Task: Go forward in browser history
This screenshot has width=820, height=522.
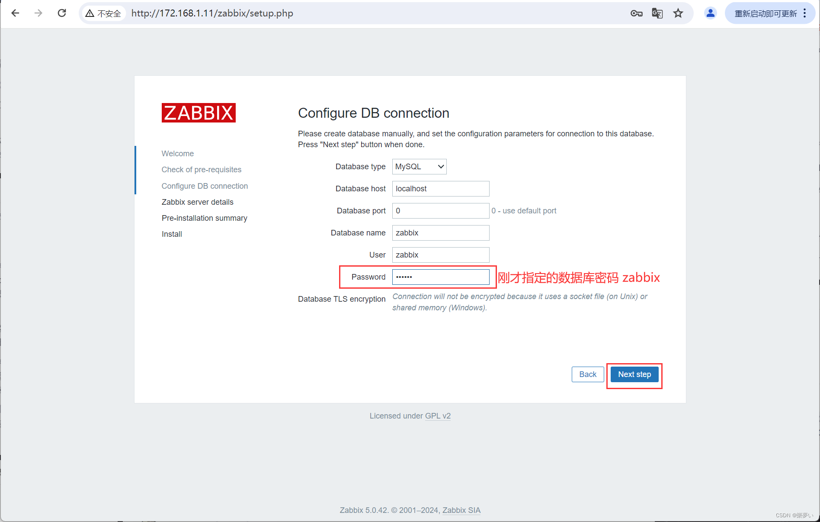Action: point(38,13)
